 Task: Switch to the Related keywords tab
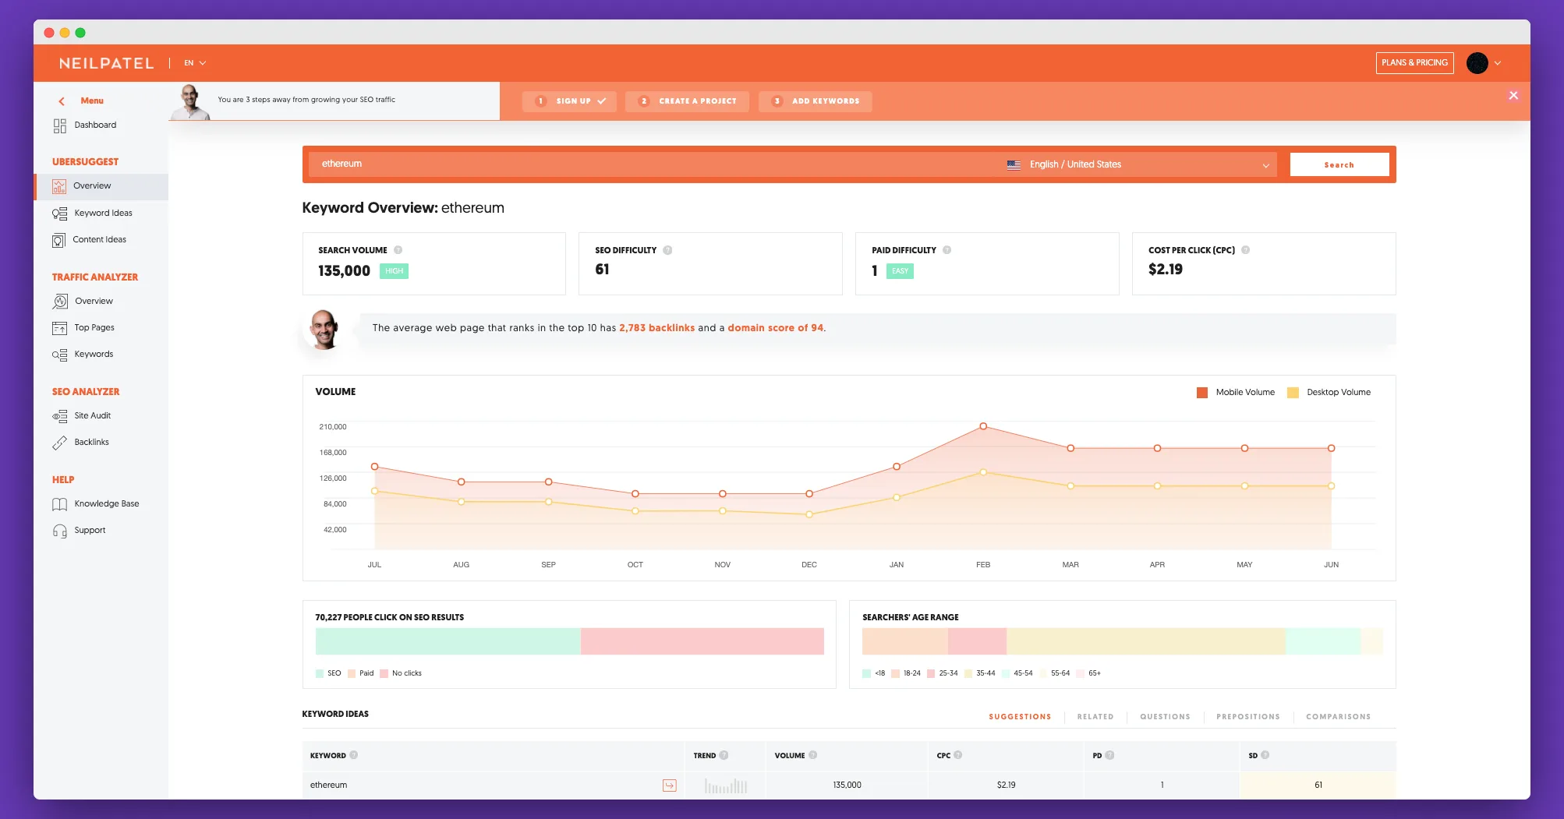pos(1095,716)
